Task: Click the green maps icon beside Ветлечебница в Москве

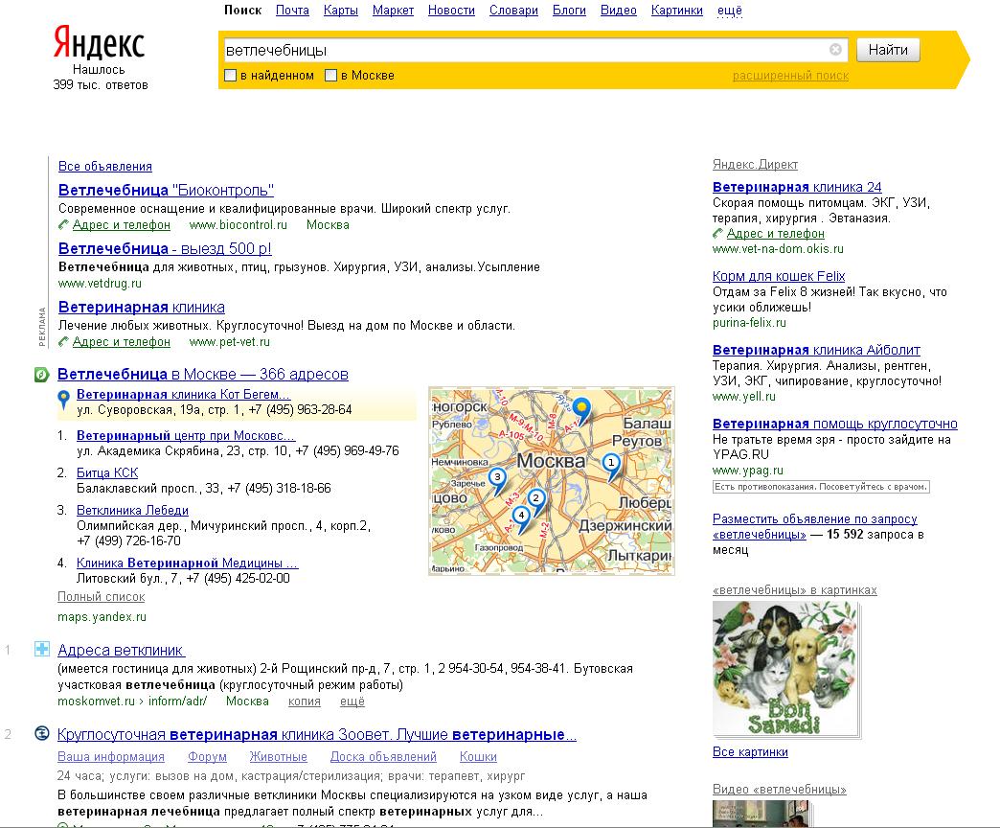Action: (41, 375)
